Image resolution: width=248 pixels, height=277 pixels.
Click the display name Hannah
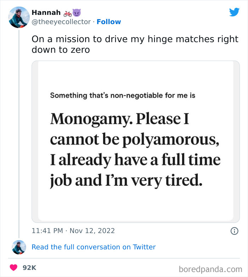click(46, 13)
